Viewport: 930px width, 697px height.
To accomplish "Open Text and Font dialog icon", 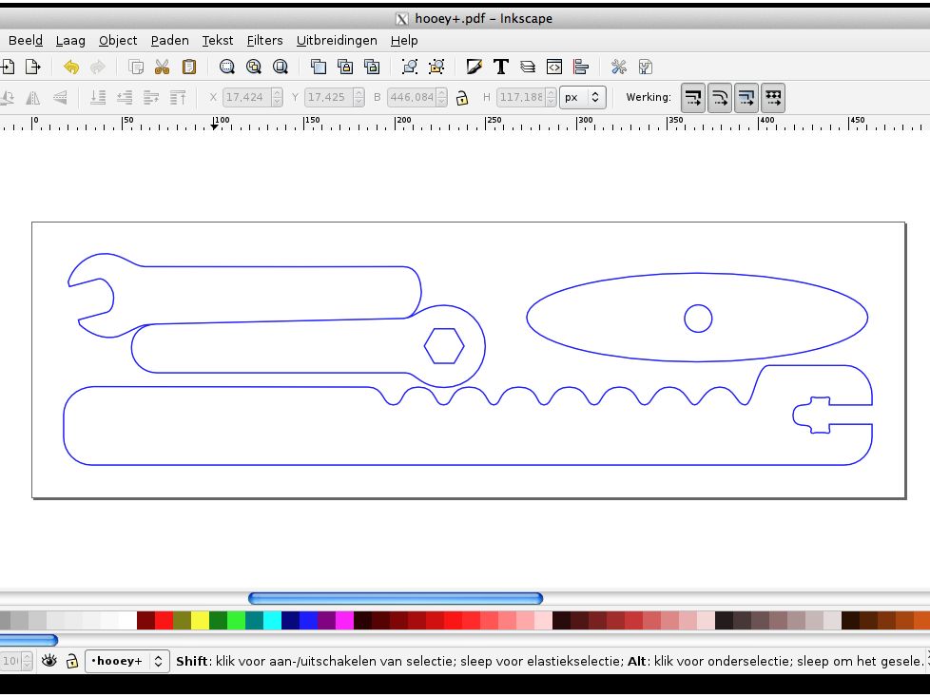I will coord(500,67).
